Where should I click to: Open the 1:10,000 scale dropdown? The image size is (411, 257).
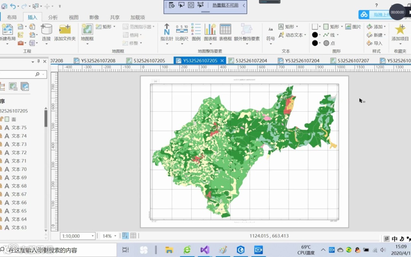click(x=92, y=236)
